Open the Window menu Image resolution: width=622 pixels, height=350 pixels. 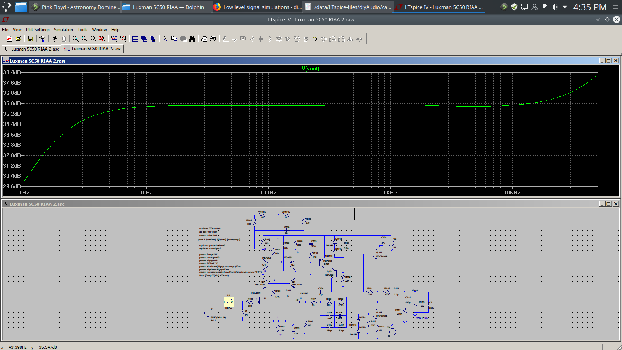click(99, 30)
